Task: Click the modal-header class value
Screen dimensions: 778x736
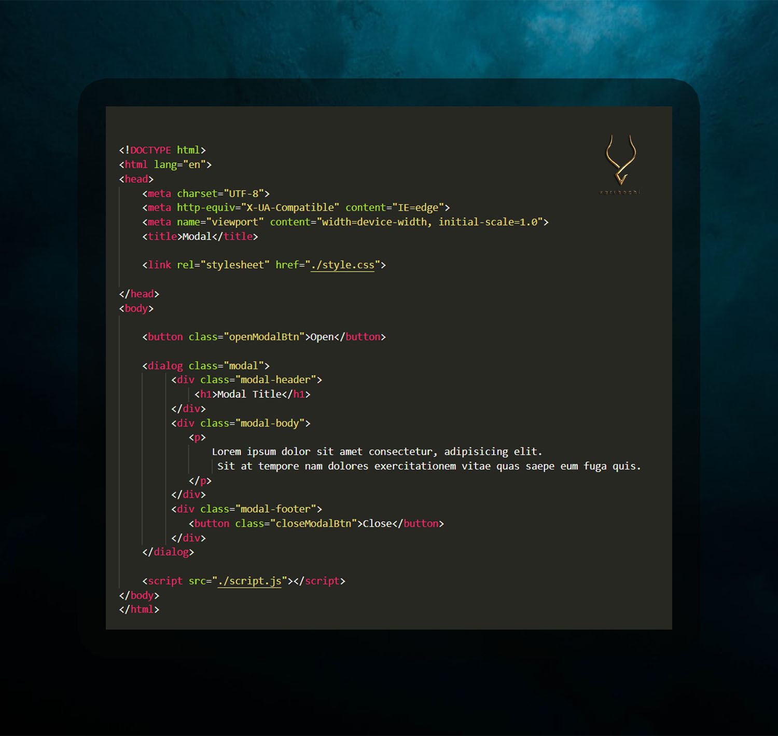Action: [275, 380]
